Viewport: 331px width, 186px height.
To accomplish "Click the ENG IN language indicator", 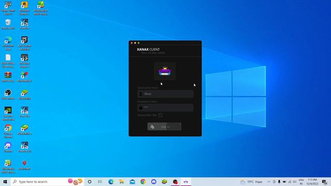I will tap(301, 181).
